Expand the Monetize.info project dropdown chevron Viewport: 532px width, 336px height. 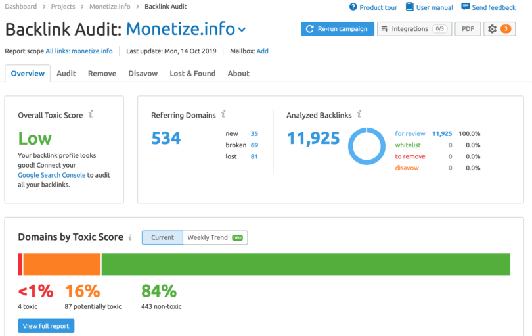click(242, 30)
